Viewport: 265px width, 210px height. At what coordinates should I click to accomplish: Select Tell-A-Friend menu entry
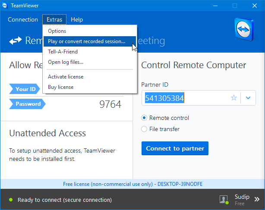pos(90,52)
